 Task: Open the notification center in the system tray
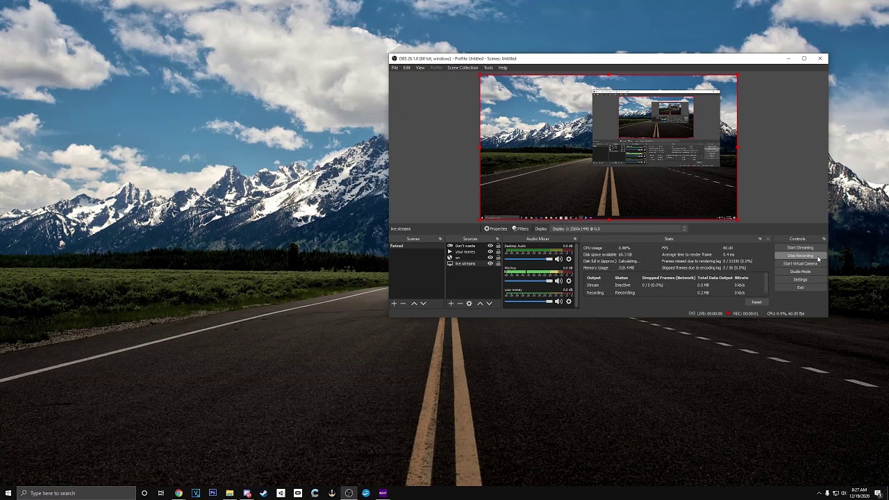click(x=879, y=493)
